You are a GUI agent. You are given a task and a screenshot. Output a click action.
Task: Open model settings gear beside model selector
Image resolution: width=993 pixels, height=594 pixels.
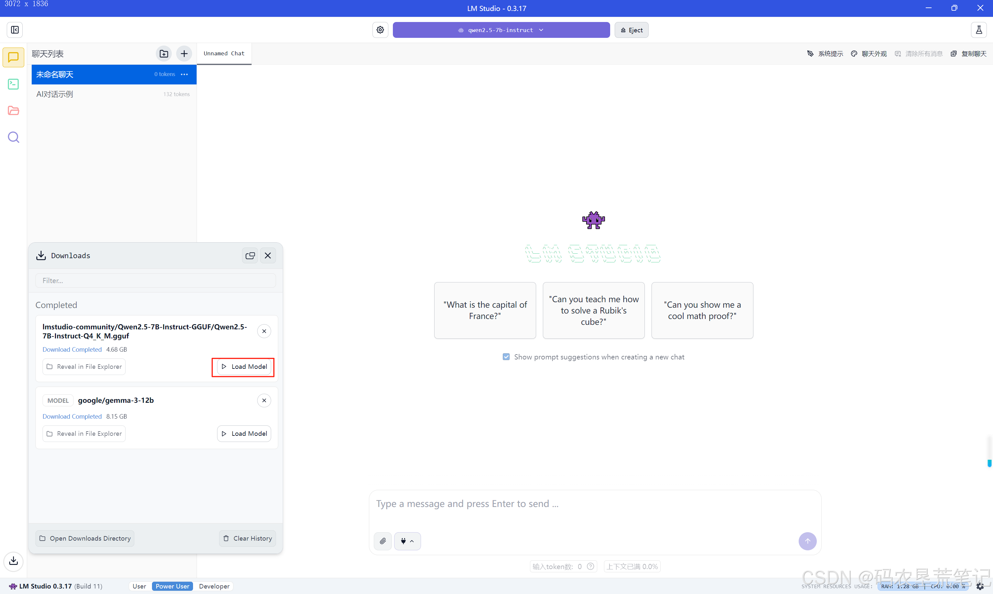tap(380, 30)
